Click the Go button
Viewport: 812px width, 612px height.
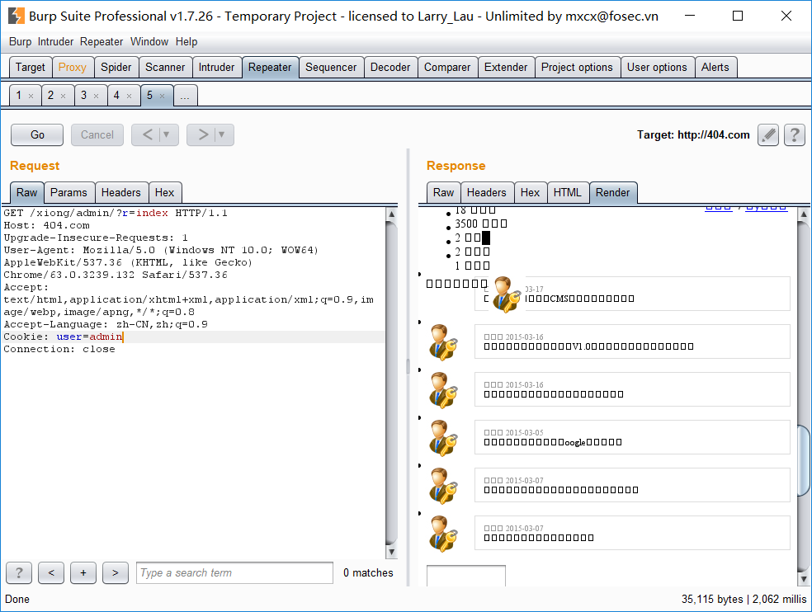click(37, 134)
